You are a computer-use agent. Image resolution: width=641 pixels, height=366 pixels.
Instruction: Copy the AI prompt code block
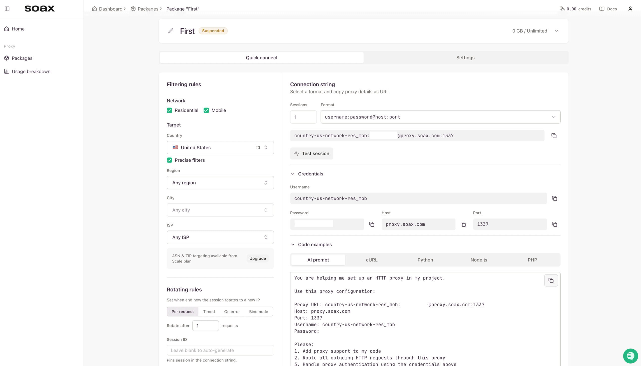point(551,280)
